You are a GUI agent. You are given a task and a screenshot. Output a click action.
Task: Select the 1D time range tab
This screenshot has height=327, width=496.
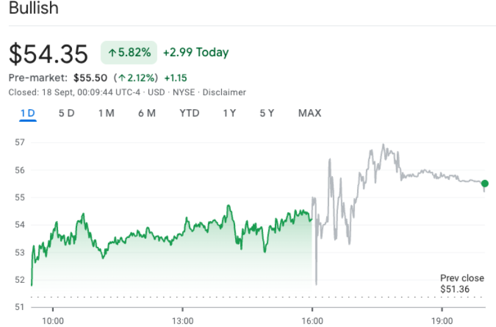click(x=28, y=113)
